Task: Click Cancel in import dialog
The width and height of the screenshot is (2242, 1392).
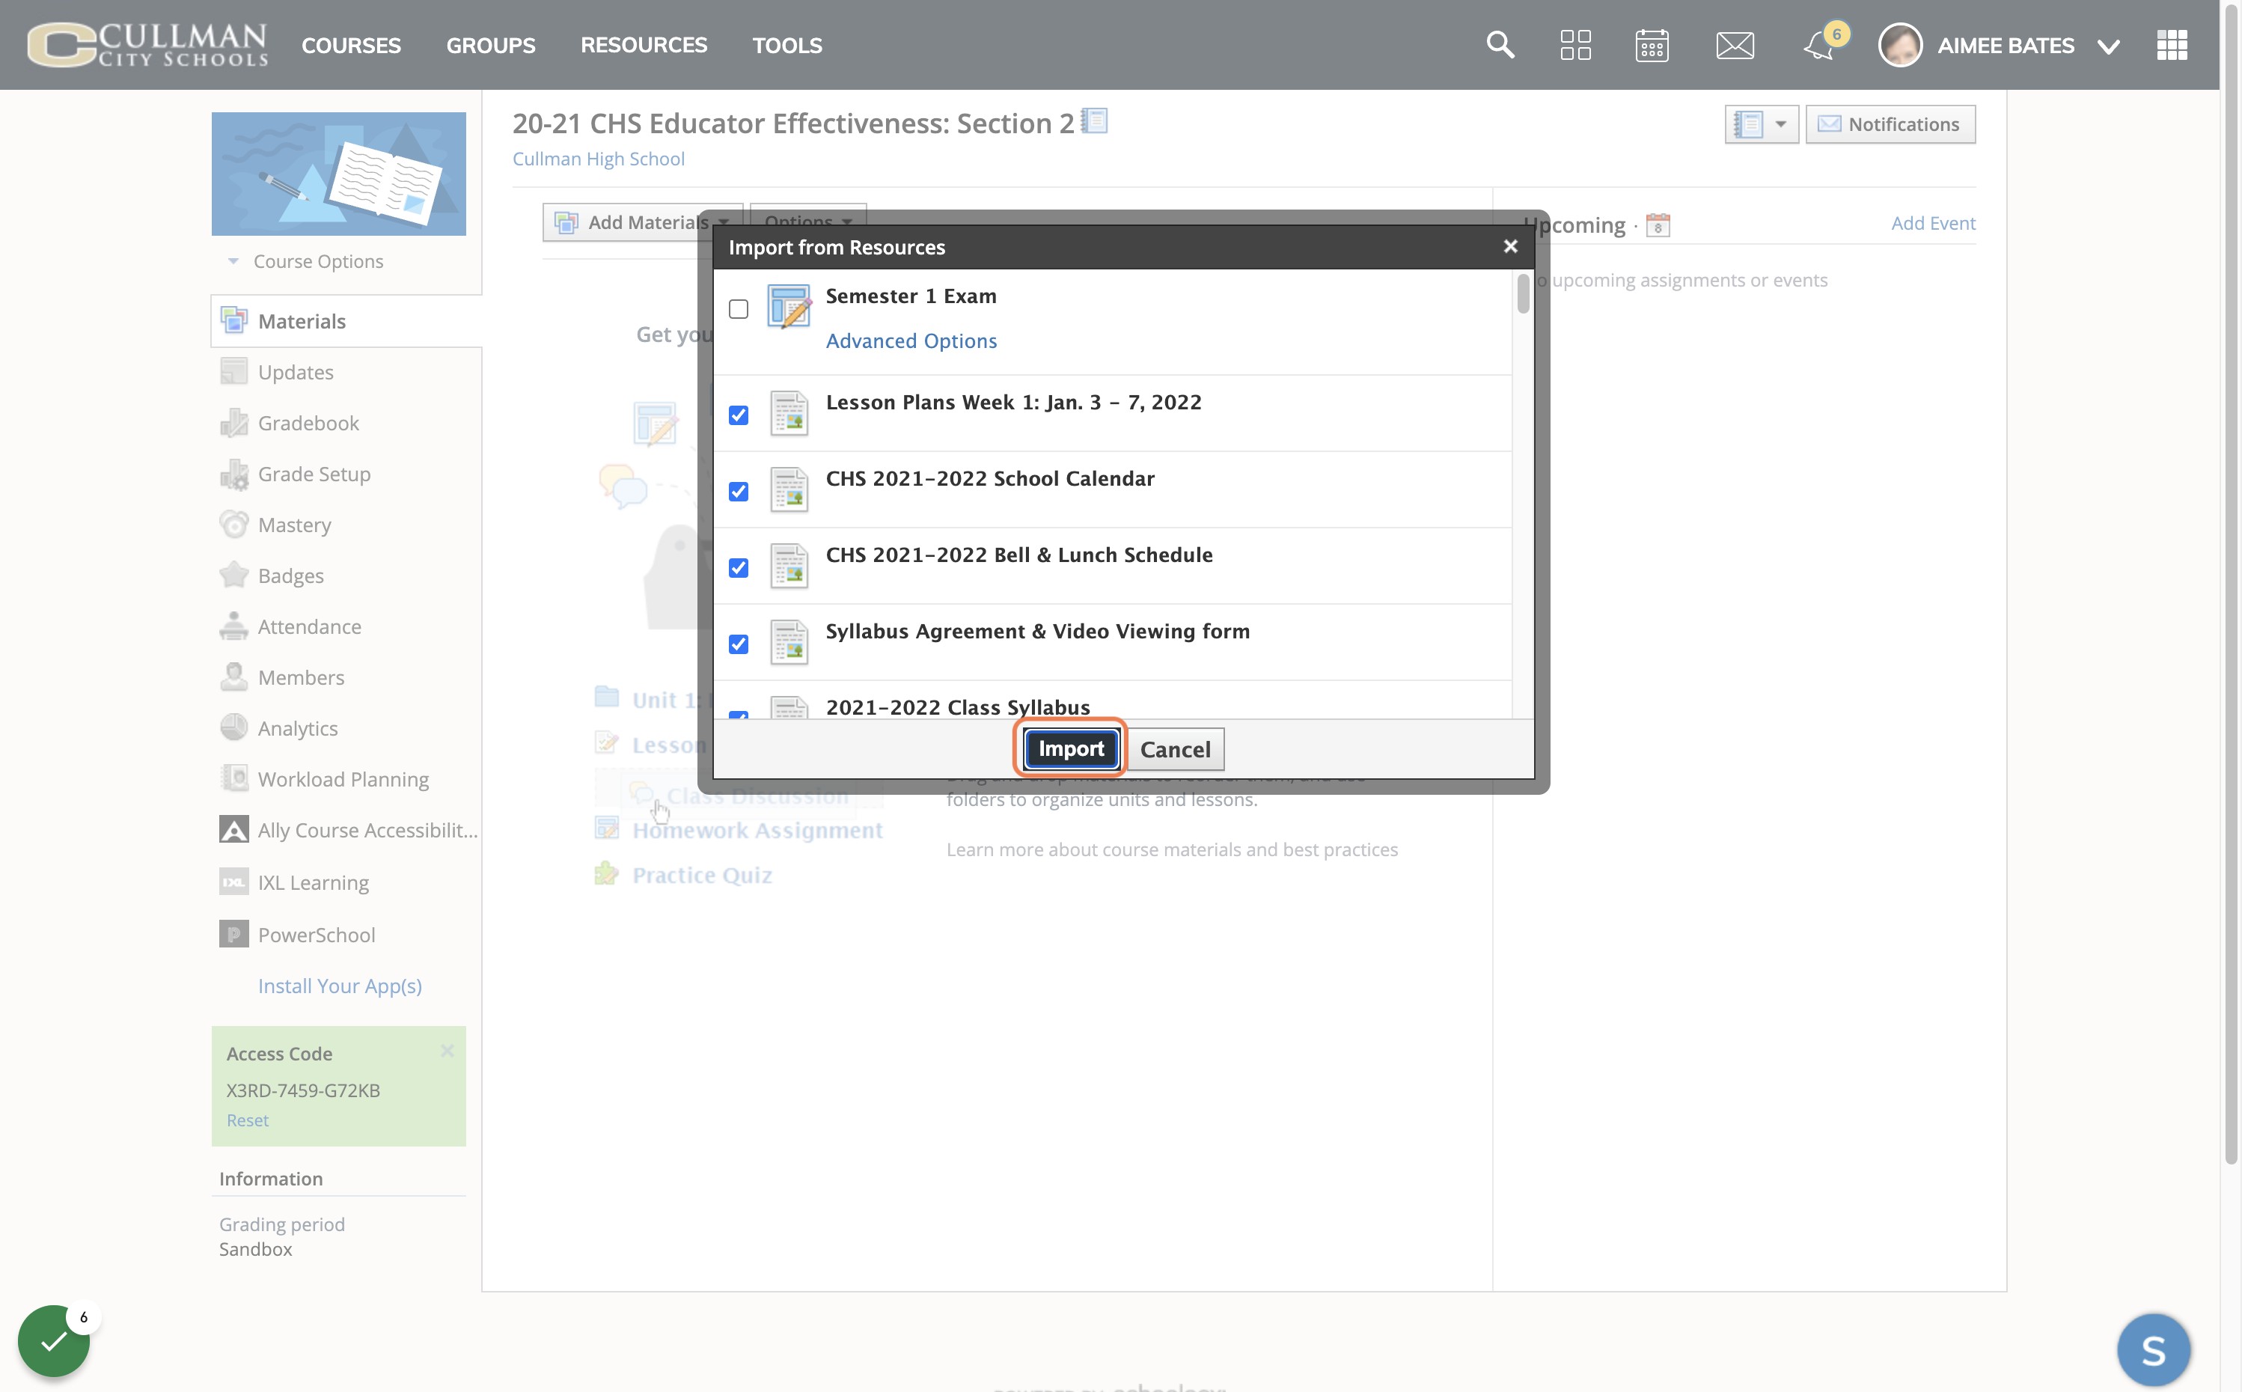Action: tap(1176, 749)
